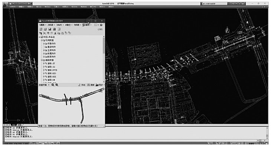The height and width of the screenshot is (147, 271).
Task: Click the zoom-in magnifier below the tree
Action: coord(53,85)
